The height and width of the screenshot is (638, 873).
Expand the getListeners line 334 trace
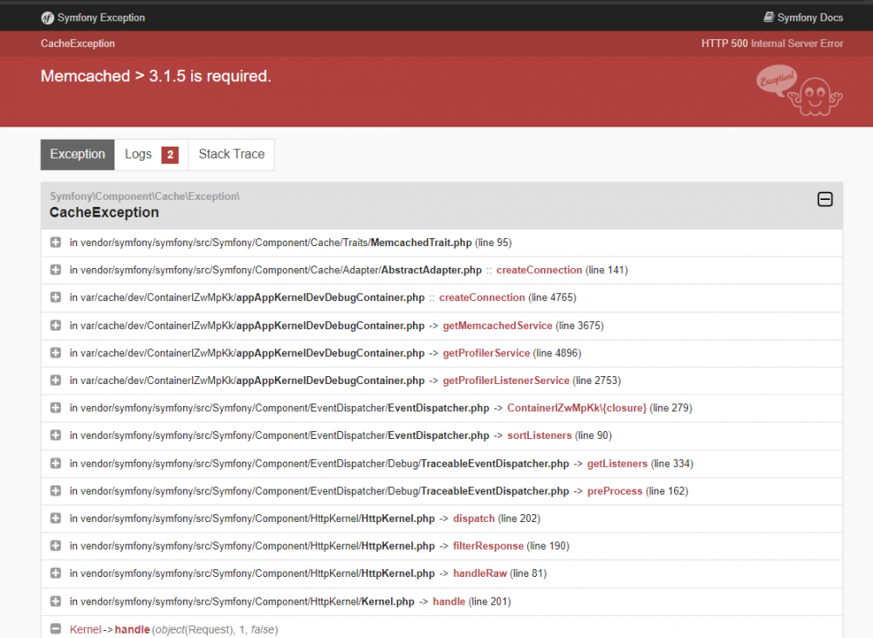pos(55,463)
